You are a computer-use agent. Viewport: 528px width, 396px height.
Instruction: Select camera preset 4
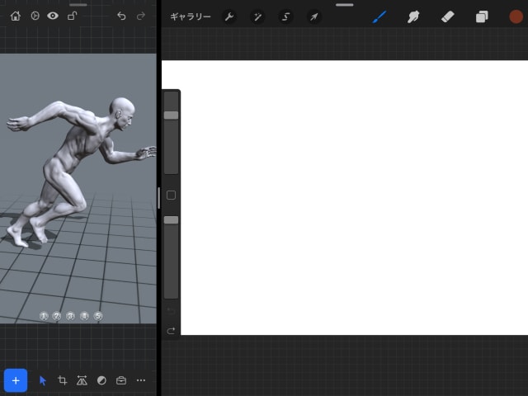pos(84,316)
